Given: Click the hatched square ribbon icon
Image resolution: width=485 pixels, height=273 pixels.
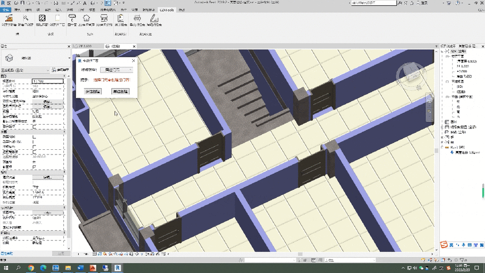Looking at the screenshot, I should [x=42, y=18].
